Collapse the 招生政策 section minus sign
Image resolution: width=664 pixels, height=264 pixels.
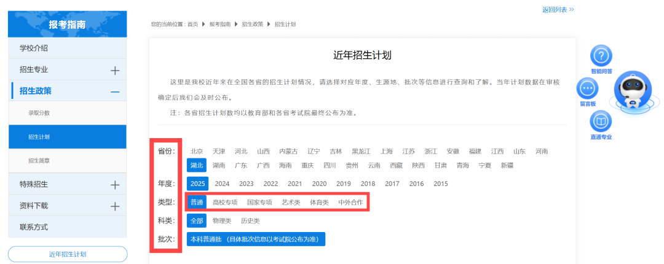114,91
